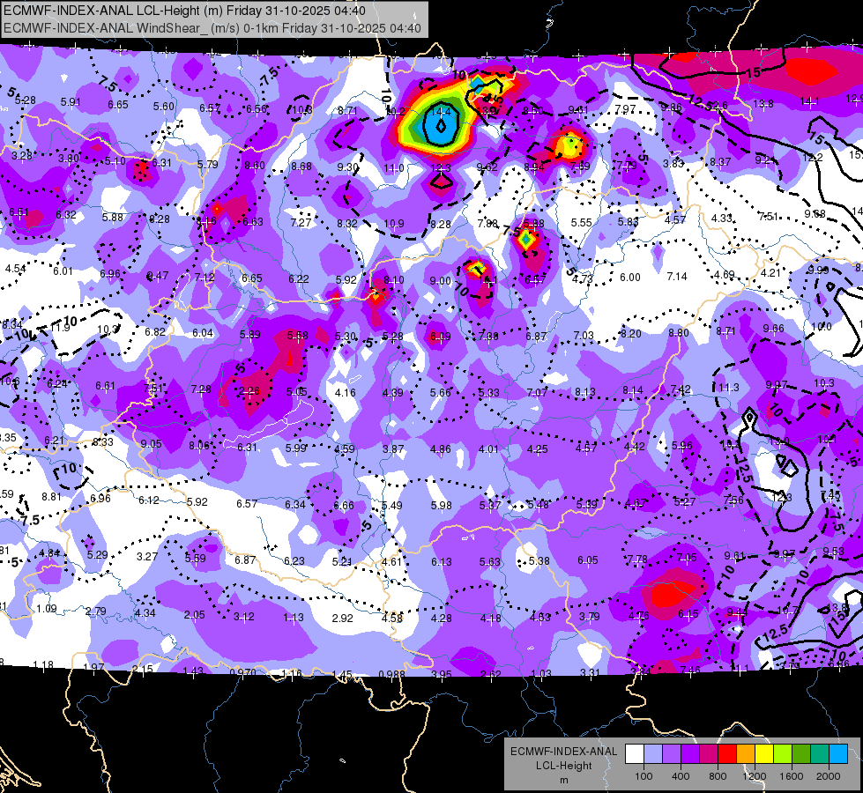Click the wind shear value '5.91'

point(71,102)
